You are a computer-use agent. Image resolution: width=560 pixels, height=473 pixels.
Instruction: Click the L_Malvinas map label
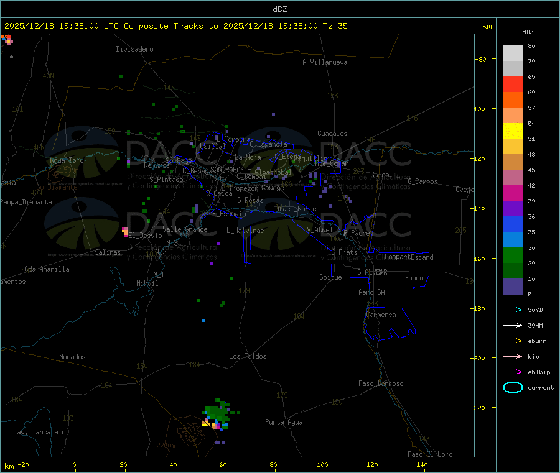245,231
